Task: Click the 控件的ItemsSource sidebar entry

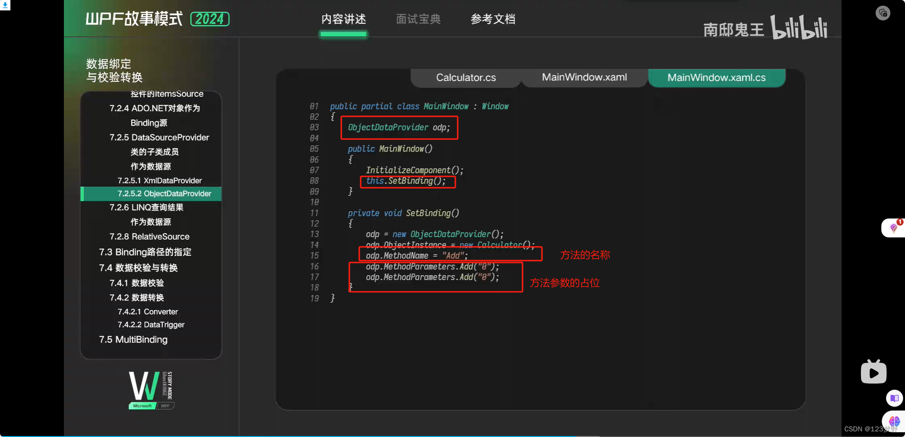Action: click(x=167, y=94)
